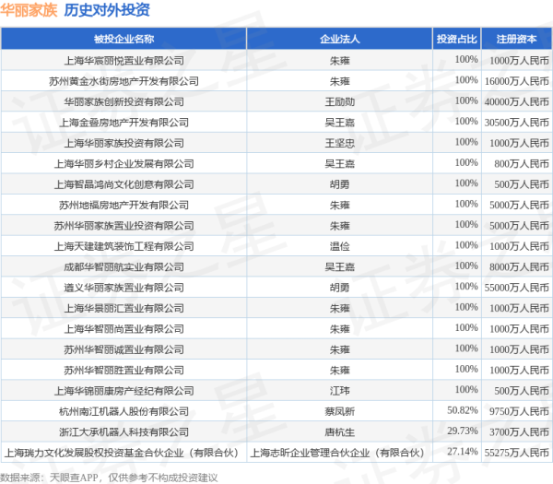Screen dimensions: 553x484
Task: Click 上海华景丽汇置业有限公司 cell
Action: pyautogui.click(x=124, y=308)
